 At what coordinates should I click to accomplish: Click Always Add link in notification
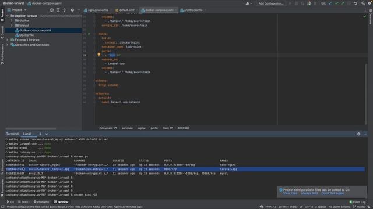coord(309,193)
